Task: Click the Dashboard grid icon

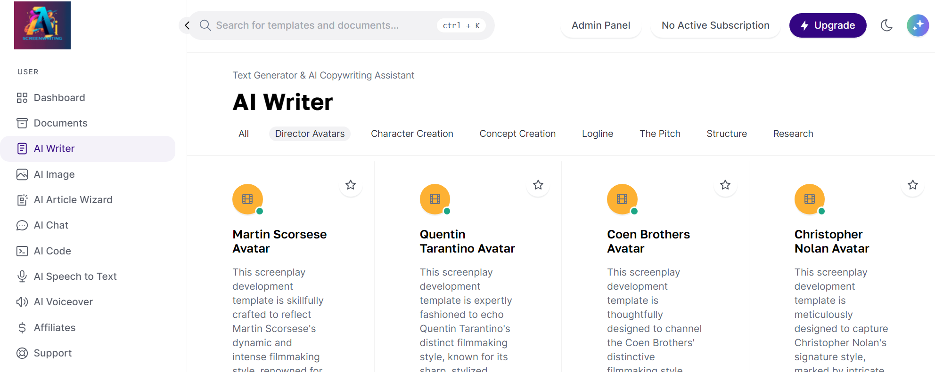Action: click(22, 98)
